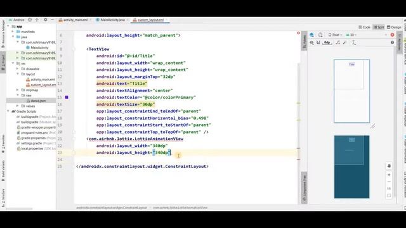
Task: Click the pan hand icon in design preview
Action: (x=389, y=166)
